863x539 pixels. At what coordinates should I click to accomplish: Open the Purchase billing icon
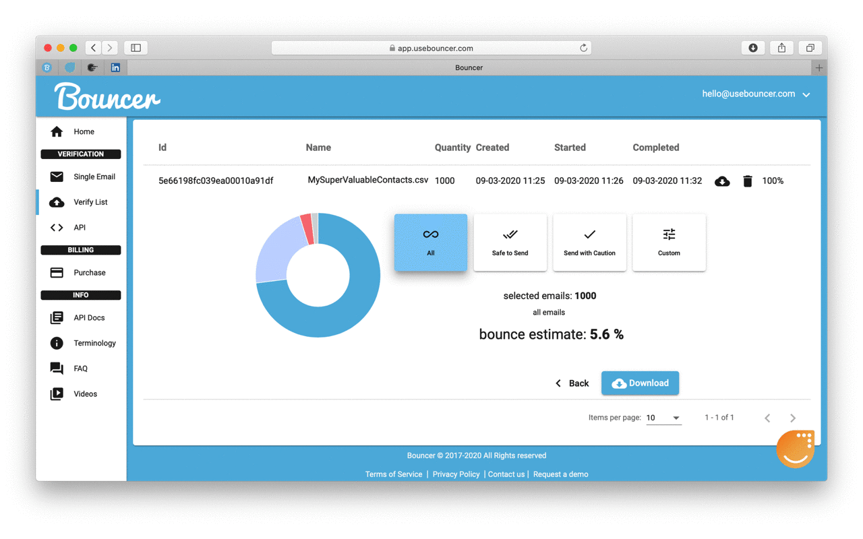[x=57, y=272]
